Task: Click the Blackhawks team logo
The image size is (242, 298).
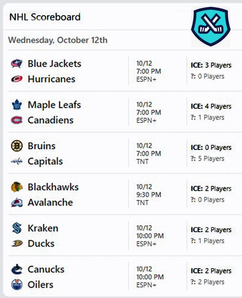Action: coord(17,187)
